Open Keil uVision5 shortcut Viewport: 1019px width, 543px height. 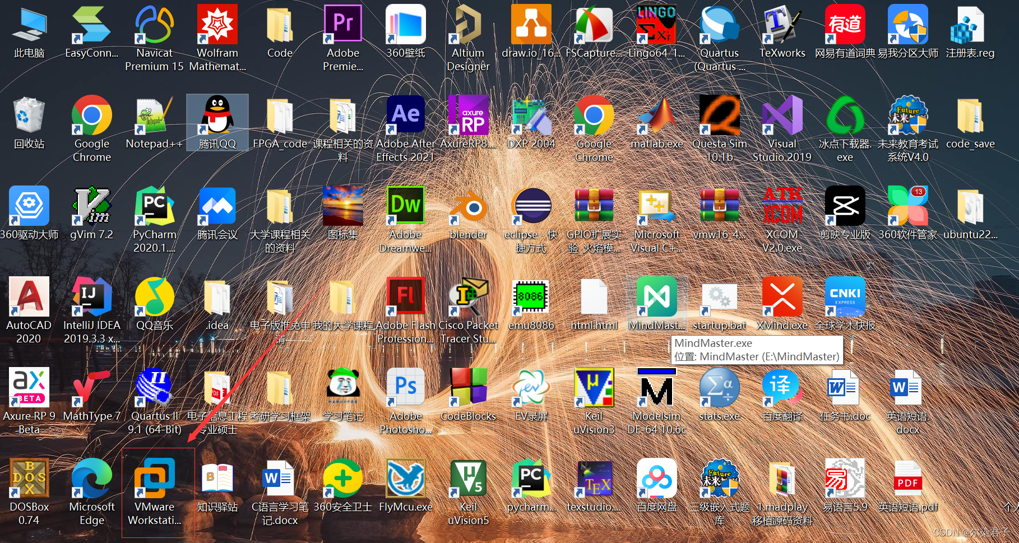469,478
